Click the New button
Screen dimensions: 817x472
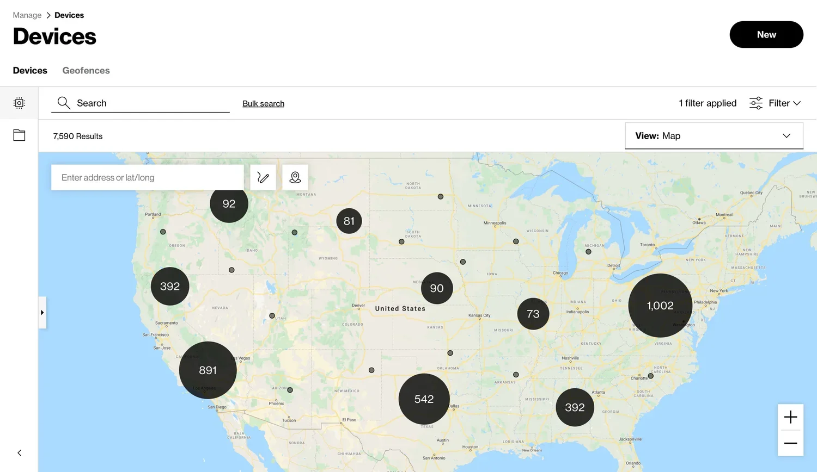[x=766, y=34]
